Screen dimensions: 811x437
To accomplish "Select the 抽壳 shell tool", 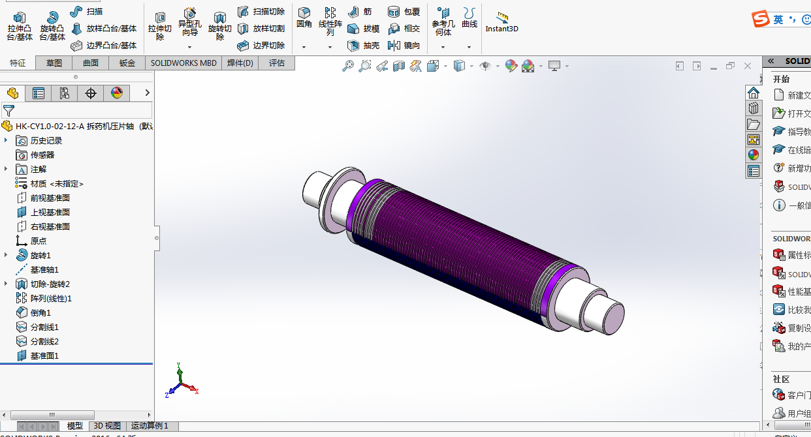I will (363, 46).
